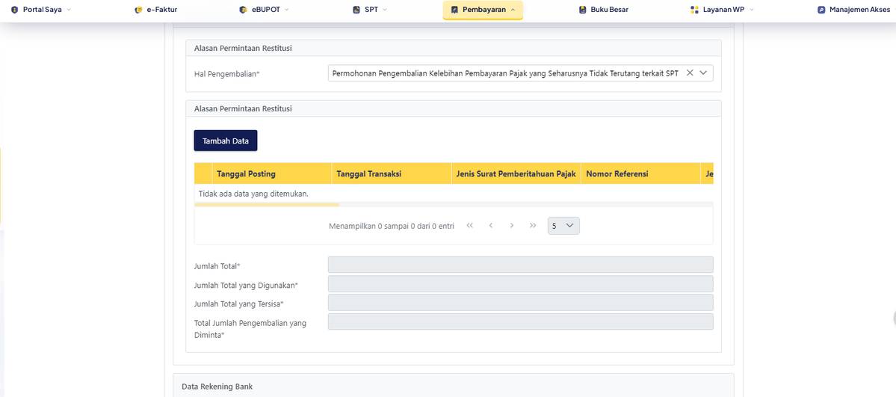Go to next table page
The height and width of the screenshot is (397, 896).
pyautogui.click(x=512, y=225)
